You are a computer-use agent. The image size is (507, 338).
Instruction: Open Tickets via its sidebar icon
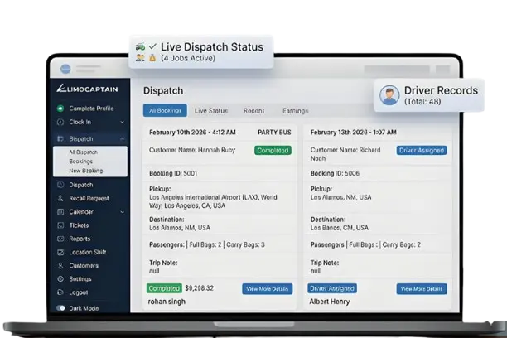click(x=60, y=225)
